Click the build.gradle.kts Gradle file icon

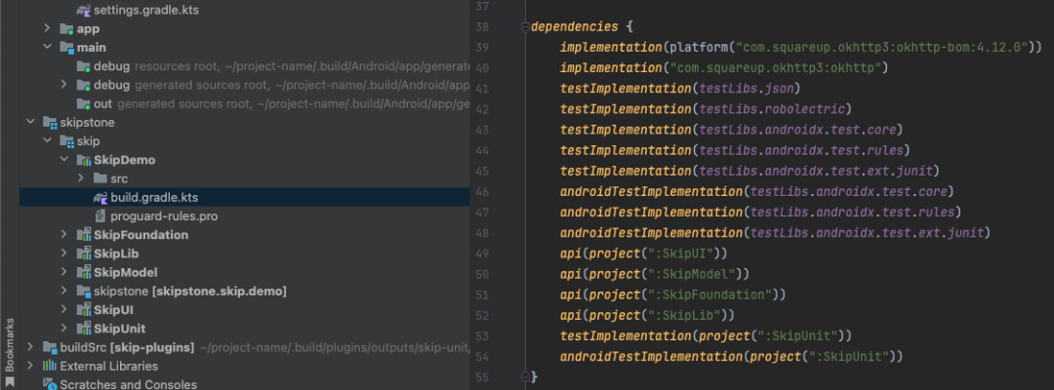pos(100,197)
